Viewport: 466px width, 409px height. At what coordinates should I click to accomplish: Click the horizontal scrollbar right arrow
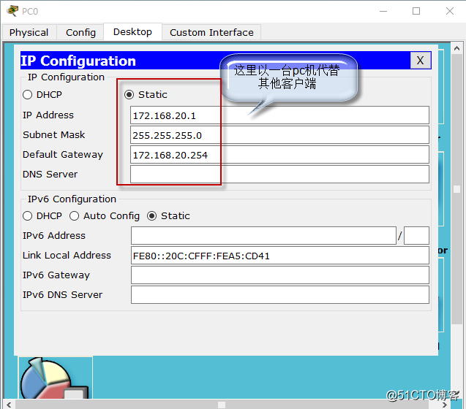tap(445, 405)
